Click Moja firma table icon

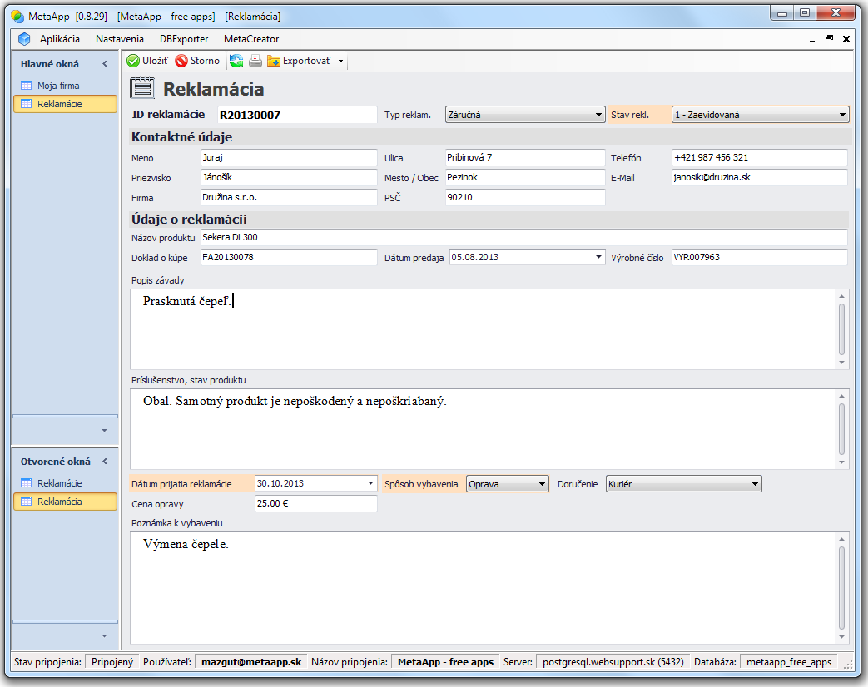click(26, 86)
